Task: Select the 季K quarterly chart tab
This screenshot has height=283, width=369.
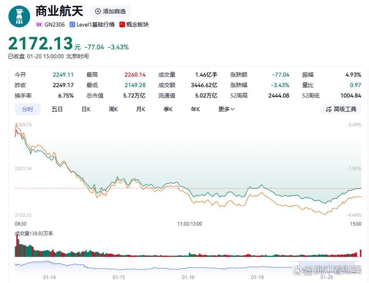Action: (168, 109)
